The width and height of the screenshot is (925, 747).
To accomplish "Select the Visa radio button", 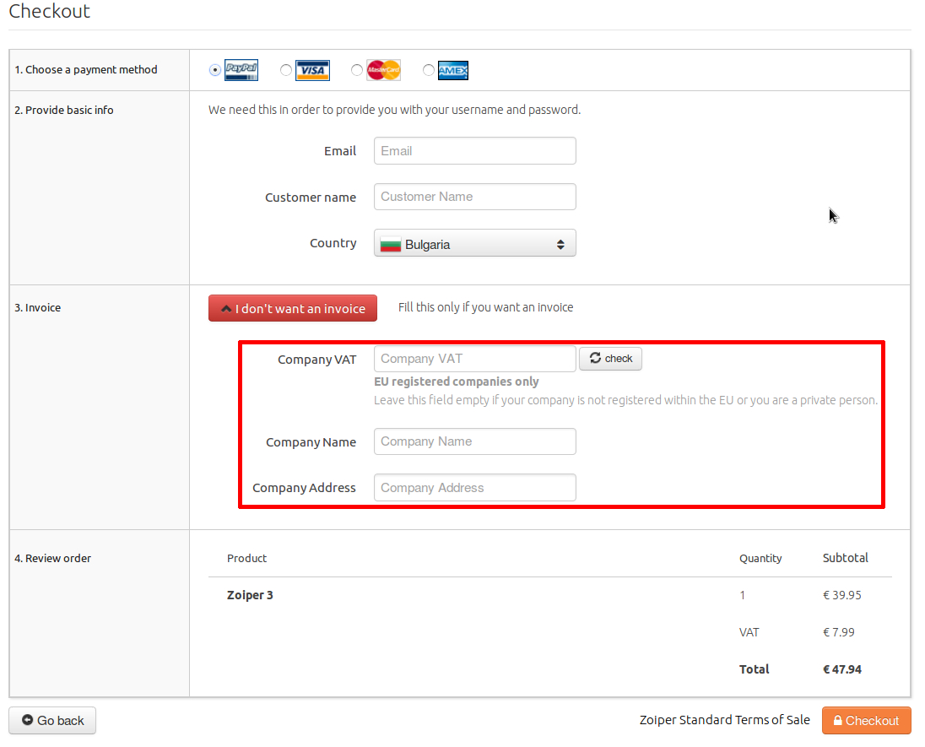I will tap(286, 70).
